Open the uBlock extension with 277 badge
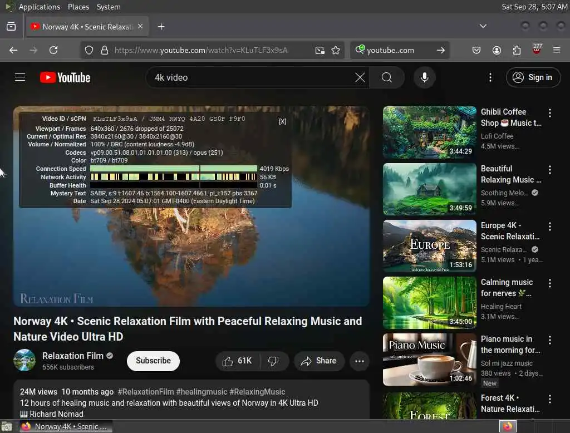This screenshot has width=570, height=433. (537, 50)
